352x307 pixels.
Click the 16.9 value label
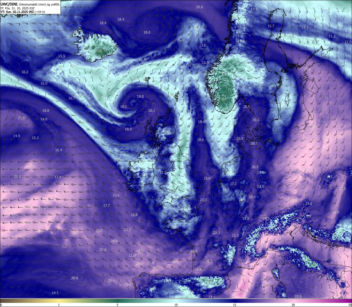point(59,150)
